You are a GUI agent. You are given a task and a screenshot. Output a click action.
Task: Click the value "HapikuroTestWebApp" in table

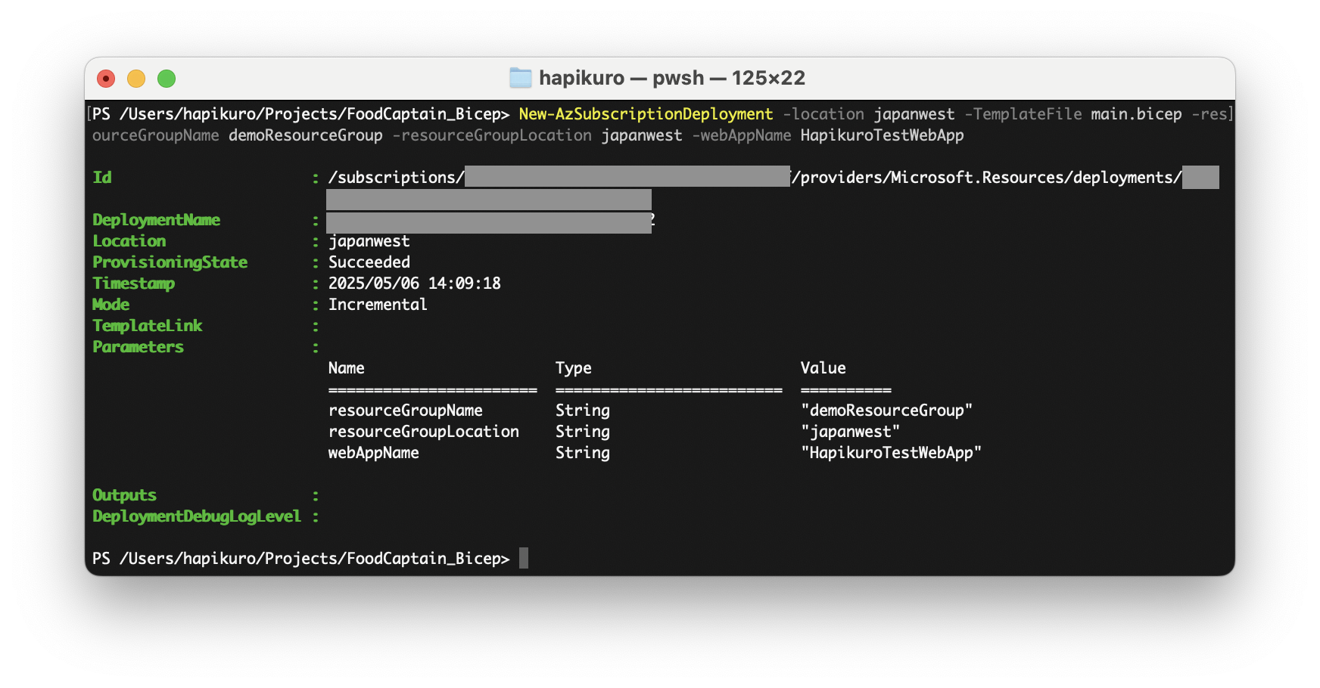(x=892, y=453)
